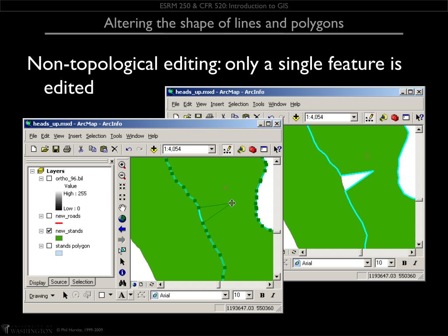Viewport: 448px width, 336px height.
Task: Click the Full Extent globe icon
Action: [122, 219]
